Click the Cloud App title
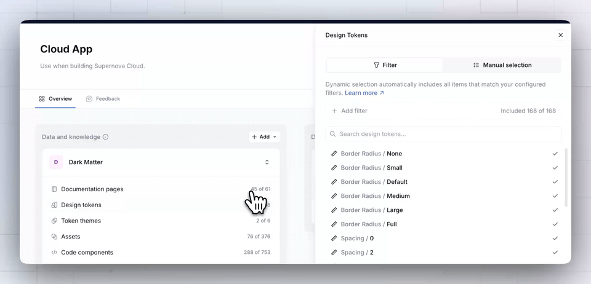The image size is (591, 284). tap(66, 49)
